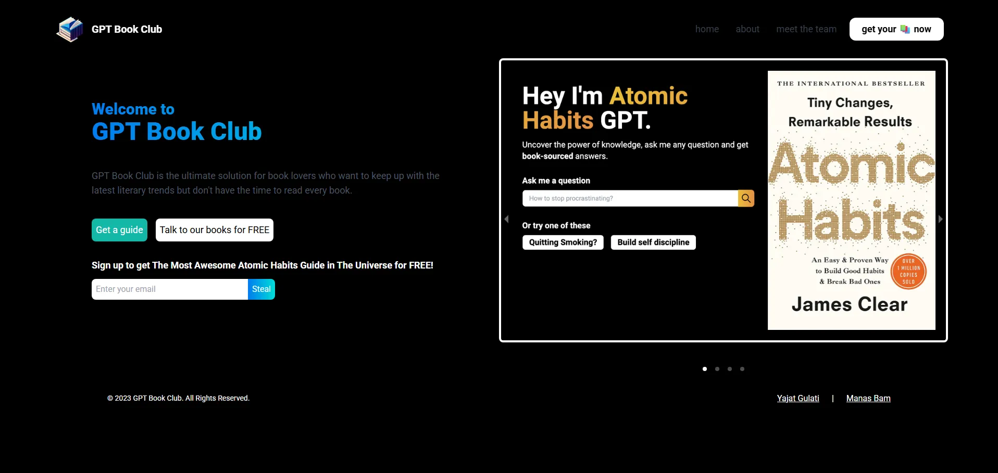Click the Ask me a question input
Viewport: 998px width, 473px height.
click(x=630, y=198)
